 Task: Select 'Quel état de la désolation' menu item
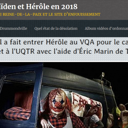(x=56, y=28)
